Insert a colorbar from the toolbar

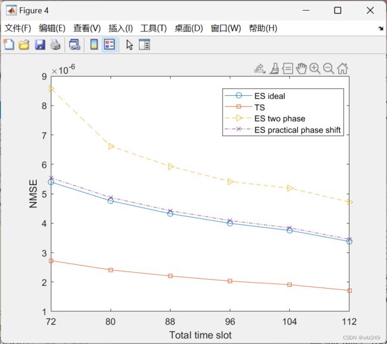(x=94, y=45)
